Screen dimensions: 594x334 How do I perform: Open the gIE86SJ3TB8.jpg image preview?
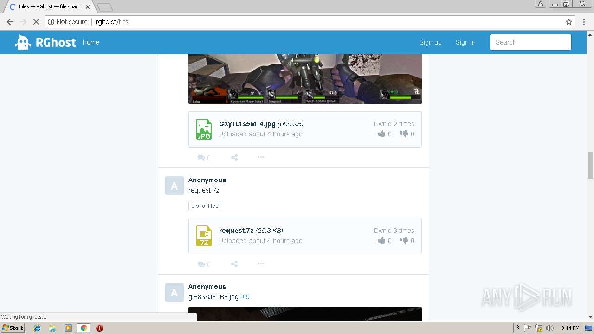[x=305, y=314]
